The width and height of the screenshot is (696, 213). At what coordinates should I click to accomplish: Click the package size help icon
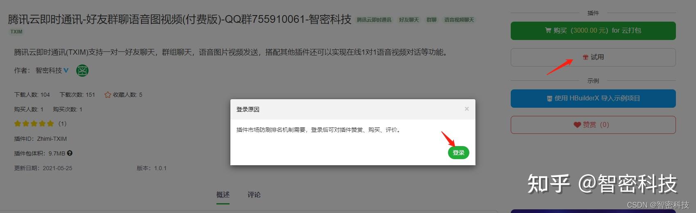[70, 153]
